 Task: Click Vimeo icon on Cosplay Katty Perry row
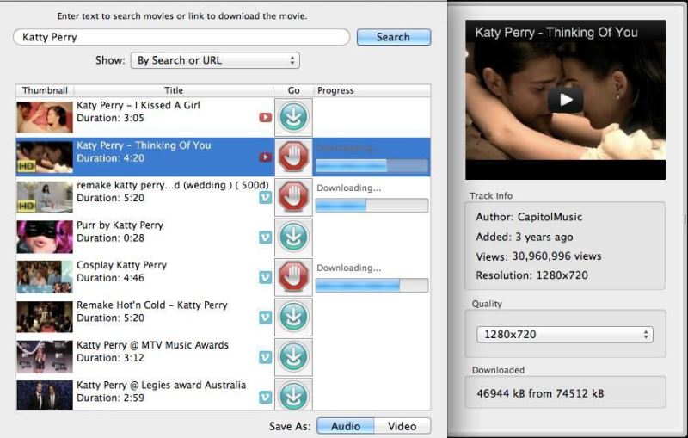coord(265,278)
